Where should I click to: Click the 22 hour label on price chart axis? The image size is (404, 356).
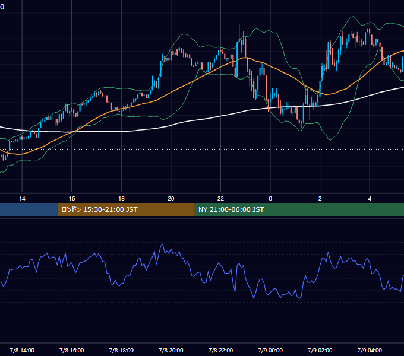[x=220, y=199]
